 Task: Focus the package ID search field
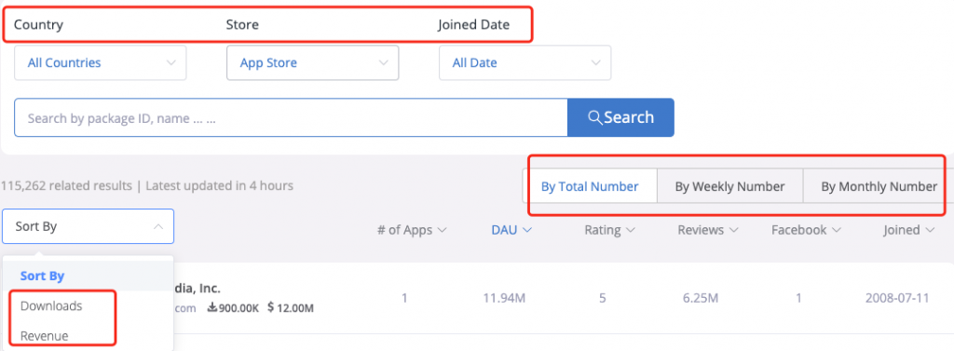[x=291, y=117]
